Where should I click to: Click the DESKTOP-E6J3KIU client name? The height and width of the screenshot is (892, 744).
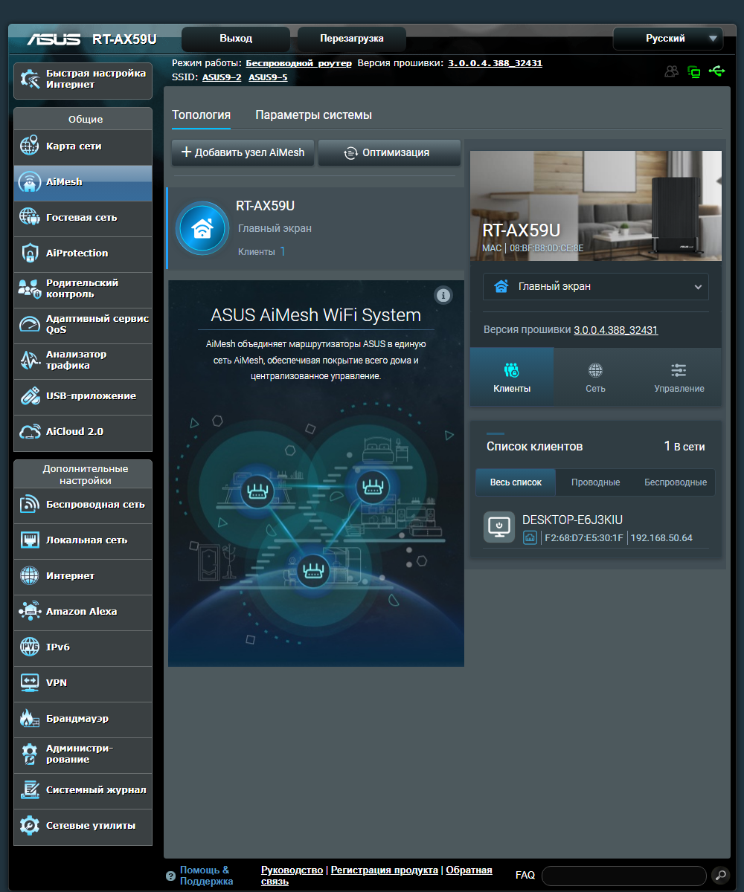point(572,520)
